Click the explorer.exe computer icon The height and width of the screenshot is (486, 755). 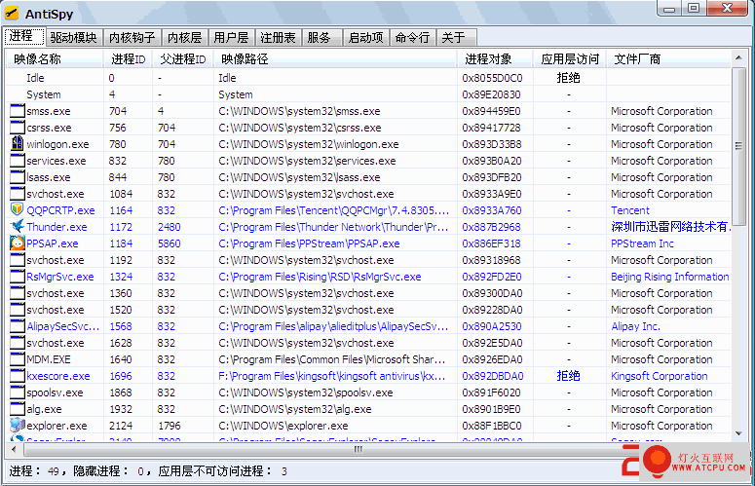(x=18, y=425)
